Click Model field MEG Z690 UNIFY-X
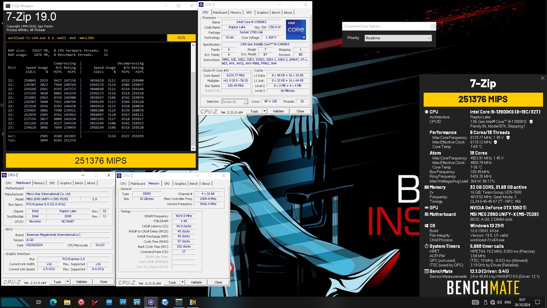This screenshot has height=308, width=547. click(x=52, y=199)
